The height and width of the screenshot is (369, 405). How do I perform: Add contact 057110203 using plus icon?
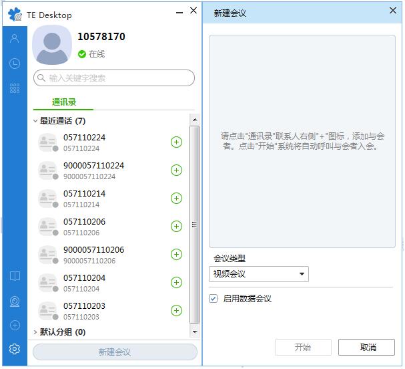(176, 310)
